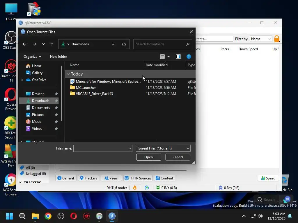298x223 pixels.
Task: Sort files by the Type column
Action: (191, 65)
